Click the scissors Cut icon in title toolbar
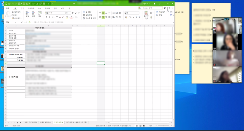 point(37,4)
